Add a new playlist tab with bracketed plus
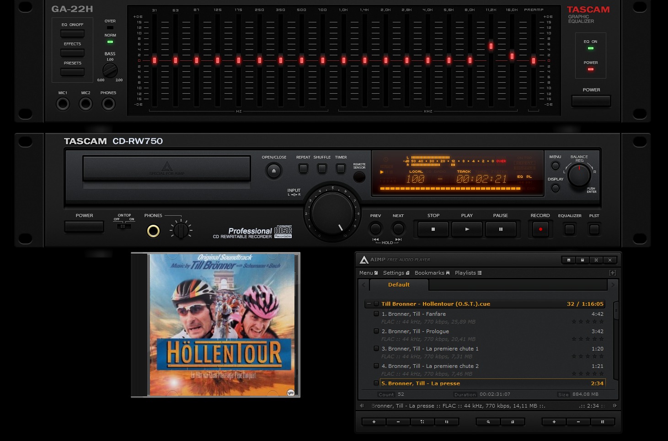This screenshot has width=668, height=441. tap(612, 273)
